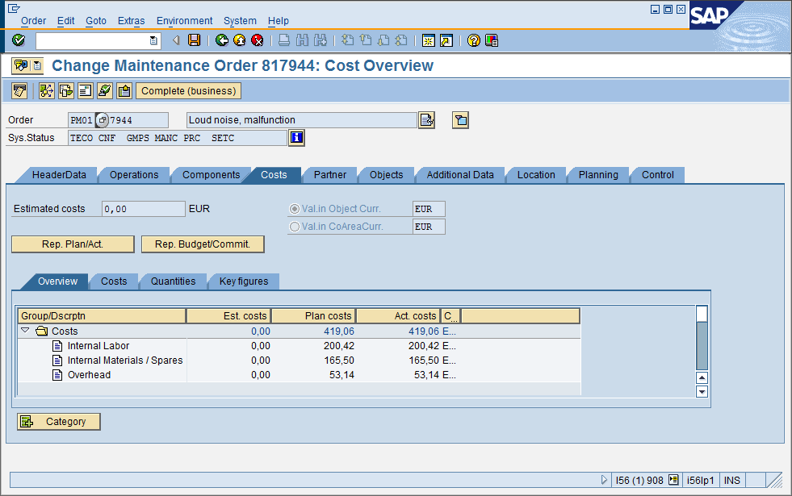Screen dimensions: 792x496
Task: Switch to the Components tab
Action: click(x=212, y=174)
